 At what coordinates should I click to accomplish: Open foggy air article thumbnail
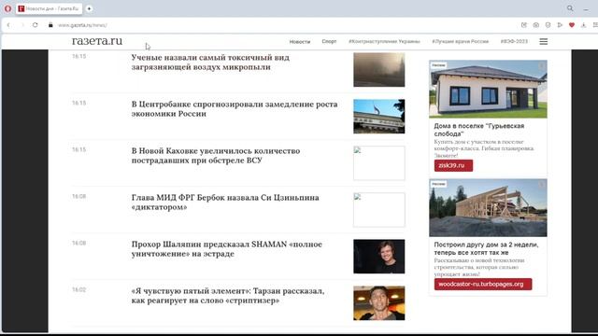[379, 70]
